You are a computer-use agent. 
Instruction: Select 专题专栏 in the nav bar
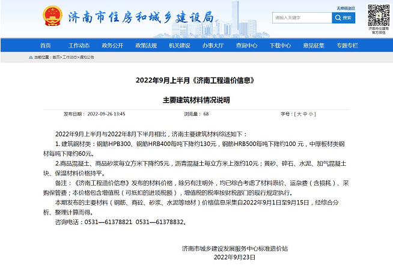coord(347,45)
